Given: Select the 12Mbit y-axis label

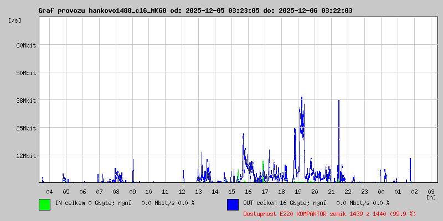Looking at the screenshot, I should pyautogui.click(x=25, y=156).
